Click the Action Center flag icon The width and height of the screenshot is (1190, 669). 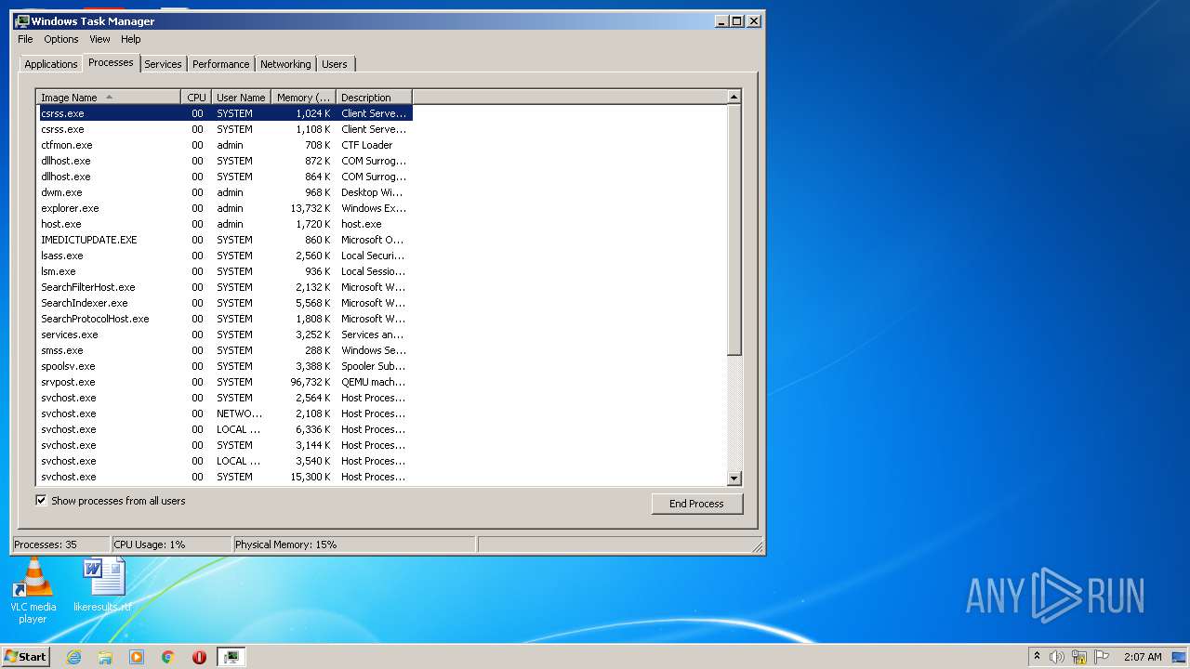[x=1102, y=657]
